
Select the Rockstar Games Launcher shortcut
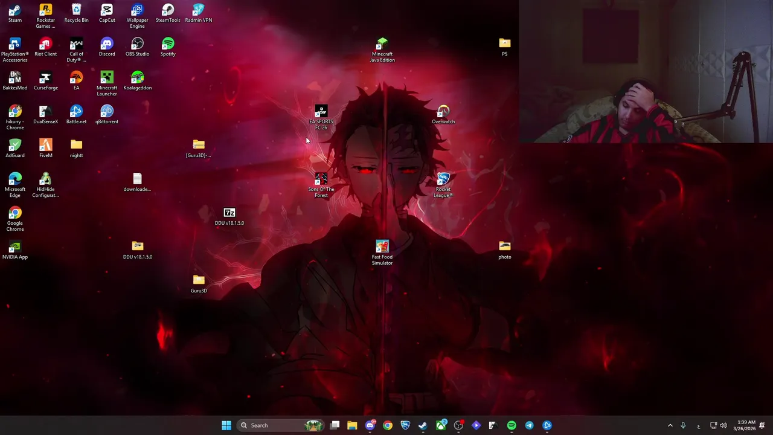coord(45,16)
